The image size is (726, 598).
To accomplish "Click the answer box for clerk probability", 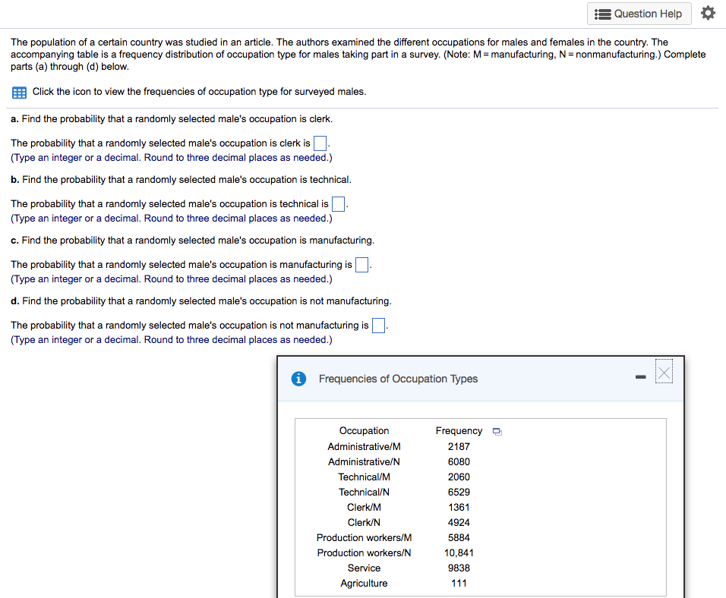I will click(320, 143).
